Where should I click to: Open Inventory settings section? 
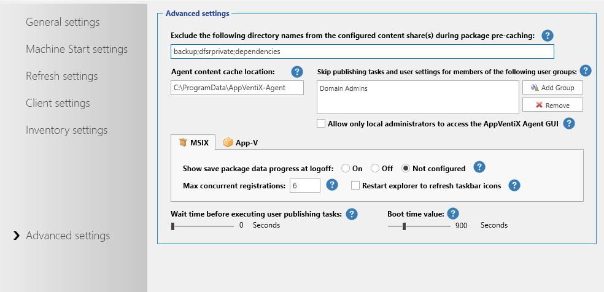tap(67, 130)
